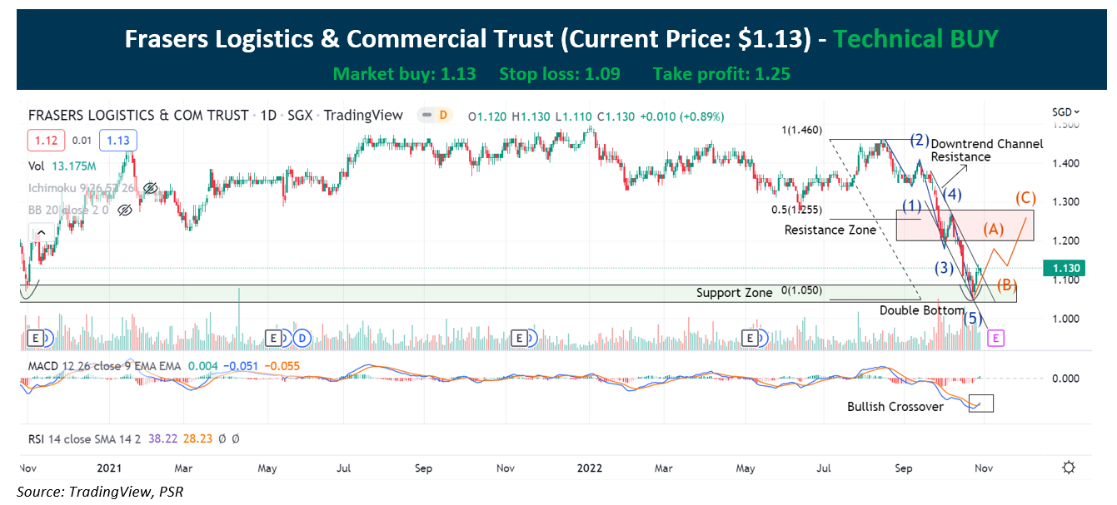
Task: Click the 2021 label on the time axis
Action: coord(111,468)
